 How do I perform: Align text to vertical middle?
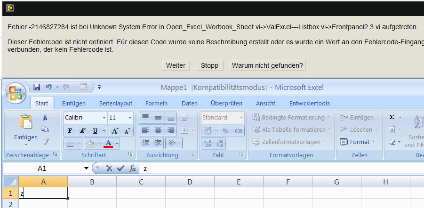coord(158,117)
